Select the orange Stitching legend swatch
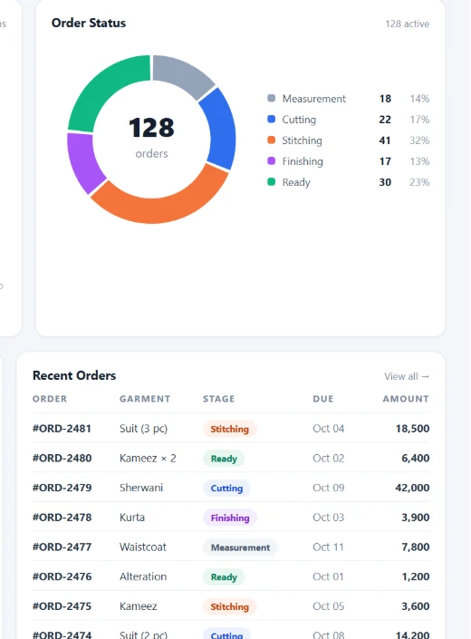471x639 pixels. point(271,140)
